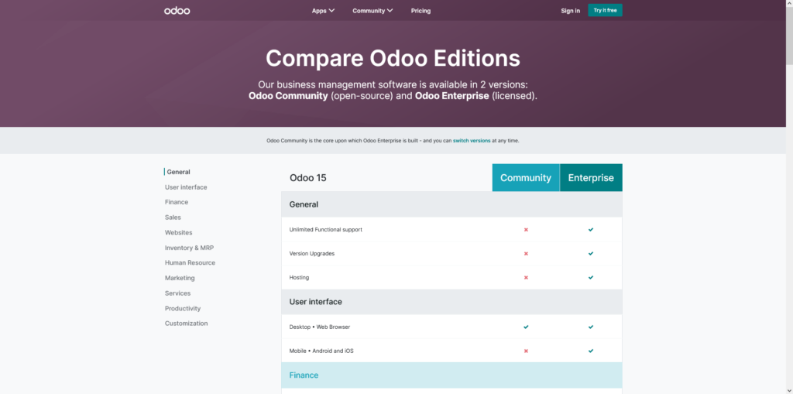Go to Customization in the sidebar
This screenshot has width=793, height=394.
(x=186, y=324)
